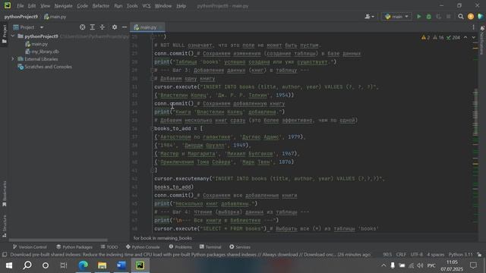
Task: Hide the Project tool window
Action: coord(125,27)
